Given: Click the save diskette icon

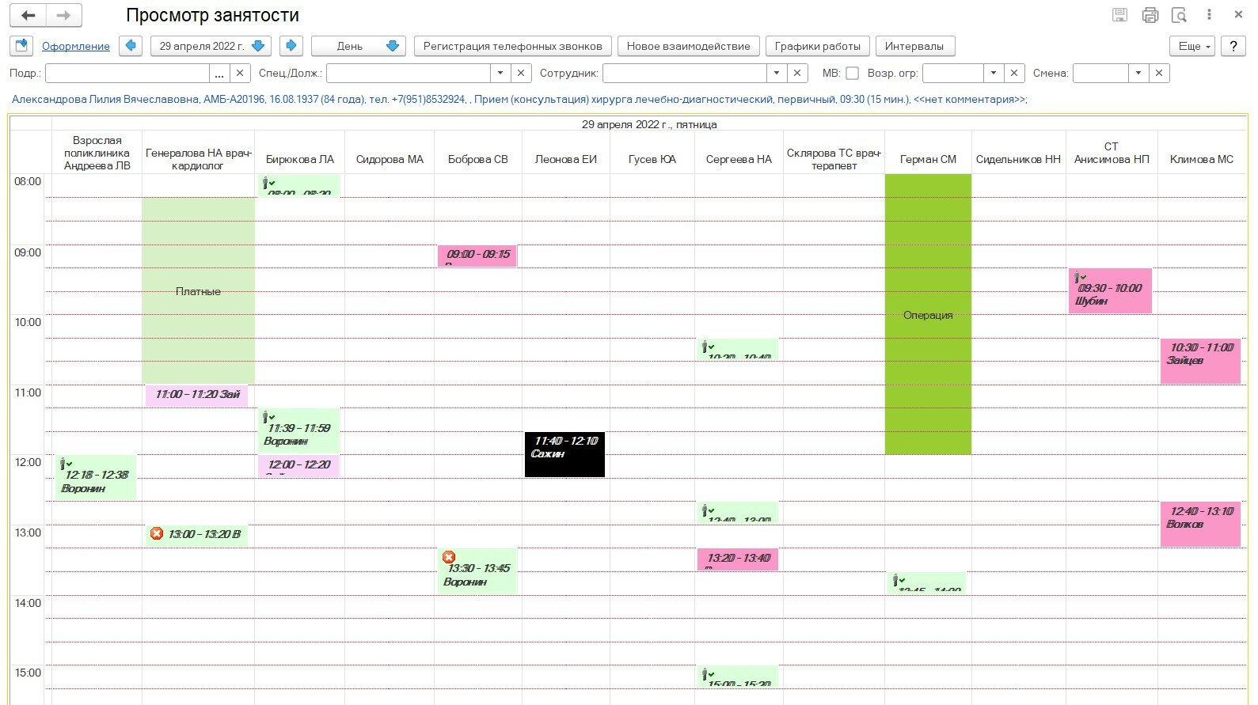Looking at the screenshot, I should 1119,15.
